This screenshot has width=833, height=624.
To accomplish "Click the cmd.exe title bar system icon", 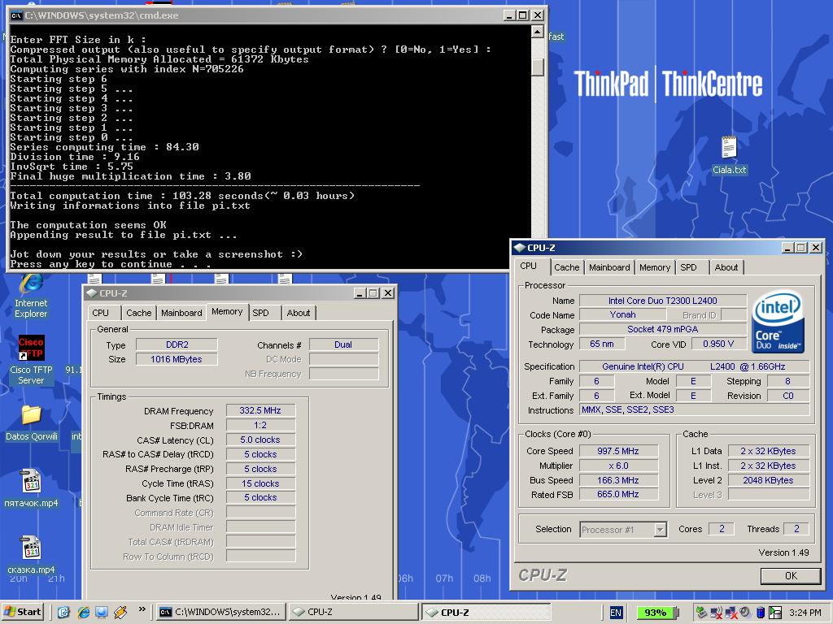I will point(16,15).
